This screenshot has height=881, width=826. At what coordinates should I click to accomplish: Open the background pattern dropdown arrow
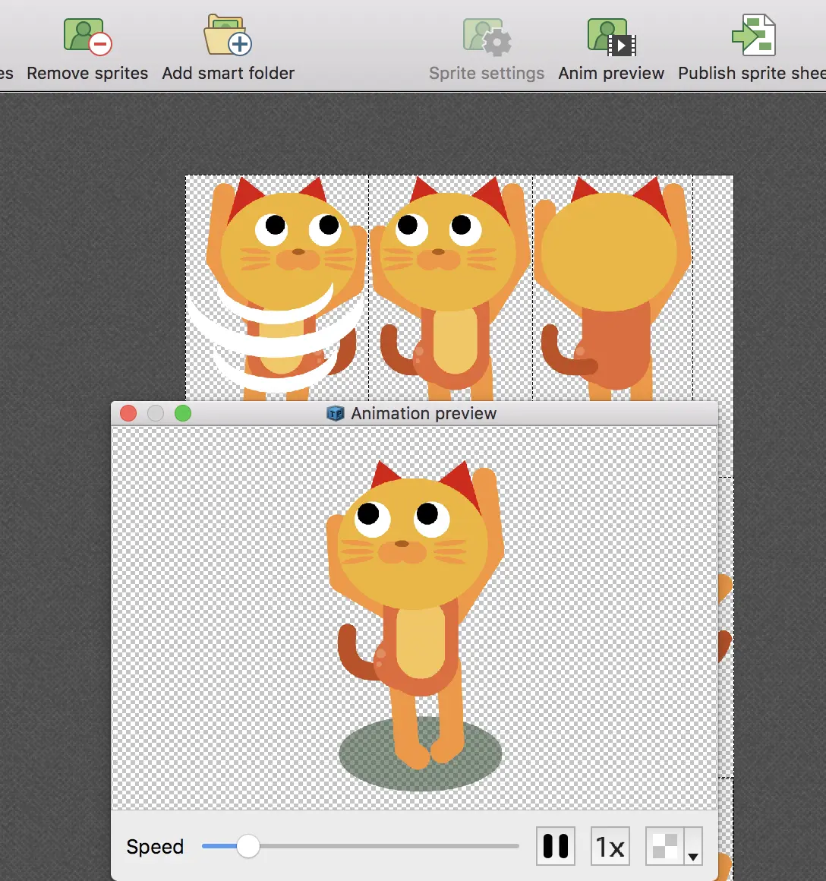pos(693,846)
